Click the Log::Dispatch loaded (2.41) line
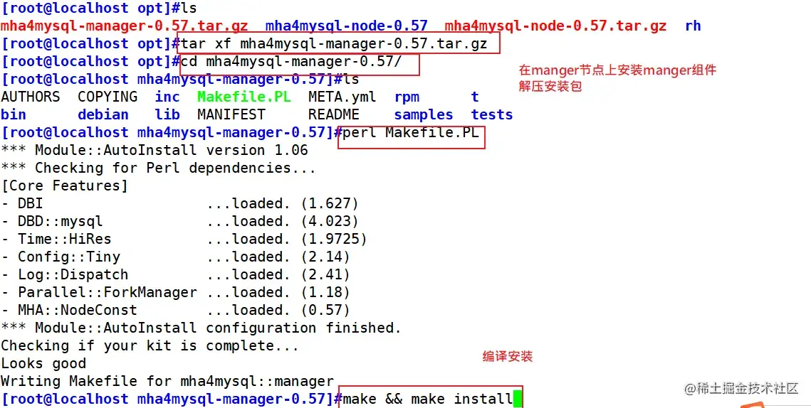The height and width of the screenshot is (408, 811). (x=176, y=274)
